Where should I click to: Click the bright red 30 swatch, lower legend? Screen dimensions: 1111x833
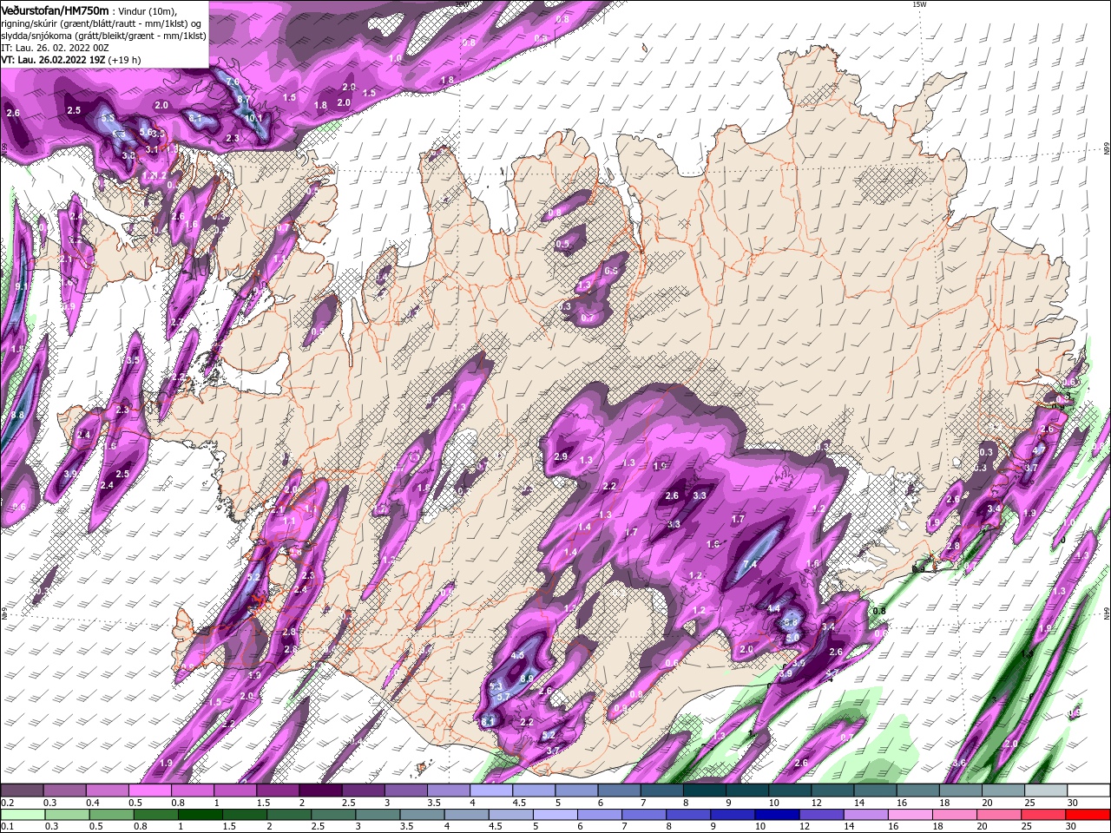click(1088, 815)
